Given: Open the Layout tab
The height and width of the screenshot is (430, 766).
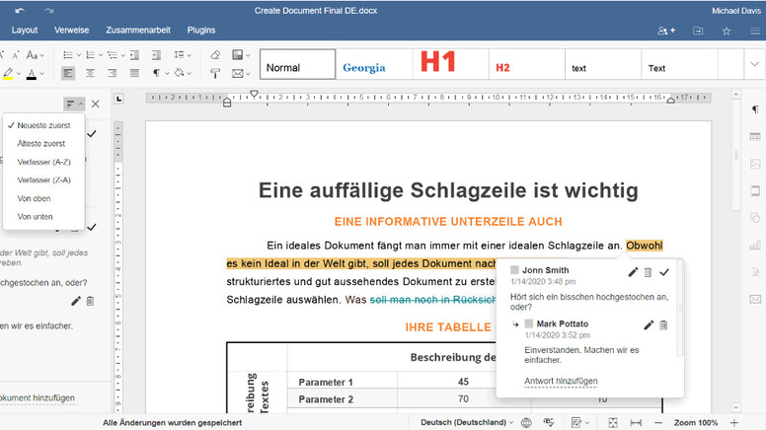Looking at the screenshot, I should [x=25, y=31].
